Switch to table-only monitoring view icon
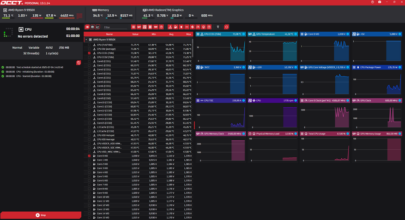The image size is (405, 220). click(92, 27)
